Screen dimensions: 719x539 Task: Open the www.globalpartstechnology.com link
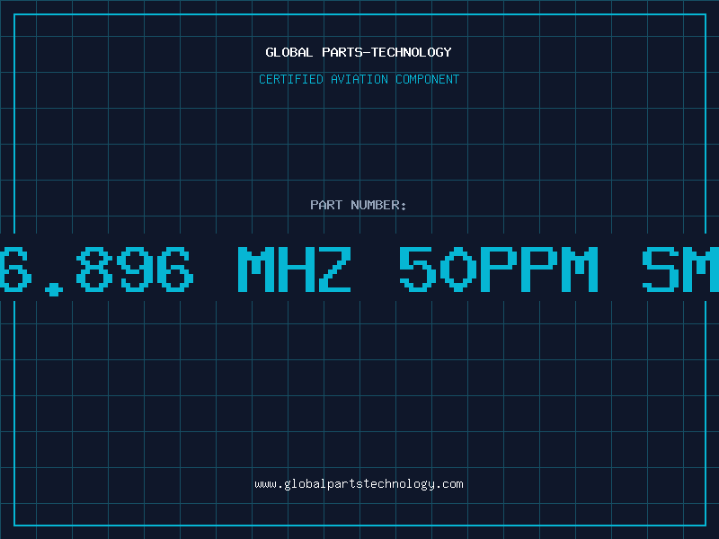(359, 484)
